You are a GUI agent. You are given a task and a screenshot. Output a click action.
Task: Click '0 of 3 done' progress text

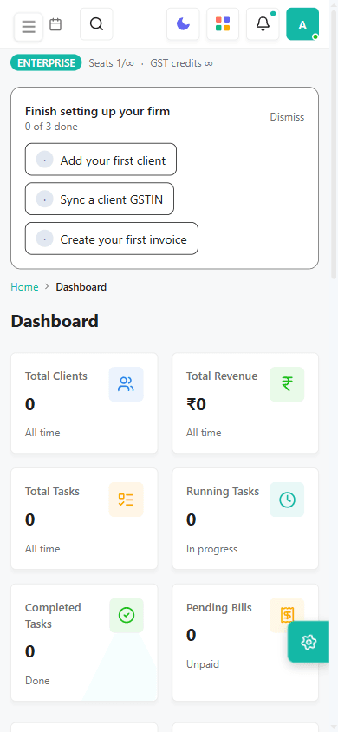pos(51,127)
